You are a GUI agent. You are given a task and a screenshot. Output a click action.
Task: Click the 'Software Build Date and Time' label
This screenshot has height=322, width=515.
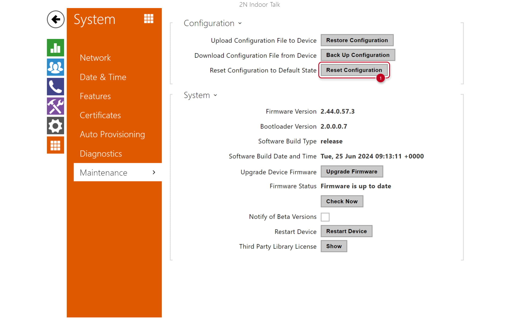[x=273, y=156]
